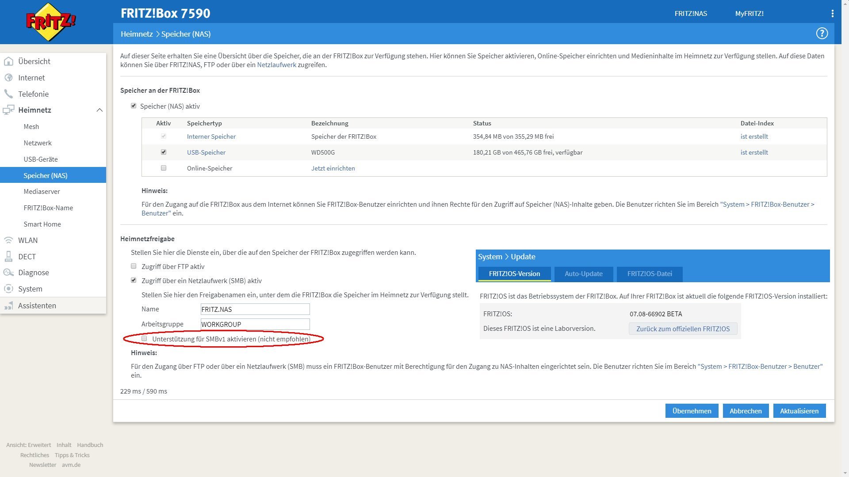Click the Arbeitsgruppe input field
849x477 pixels.
tap(255, 324)
